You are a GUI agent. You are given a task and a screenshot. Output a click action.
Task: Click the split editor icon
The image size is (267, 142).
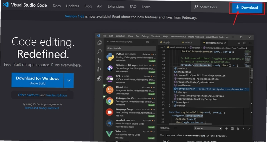(x=245, y=43)
